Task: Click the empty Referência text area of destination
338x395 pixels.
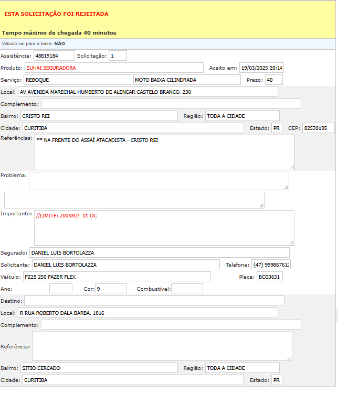Action: point(162,346)
